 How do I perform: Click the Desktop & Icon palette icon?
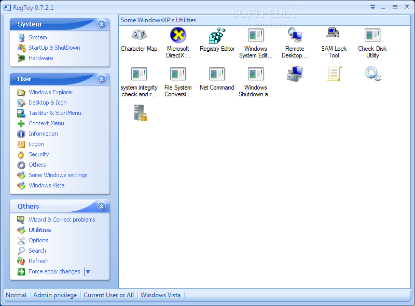21,103
